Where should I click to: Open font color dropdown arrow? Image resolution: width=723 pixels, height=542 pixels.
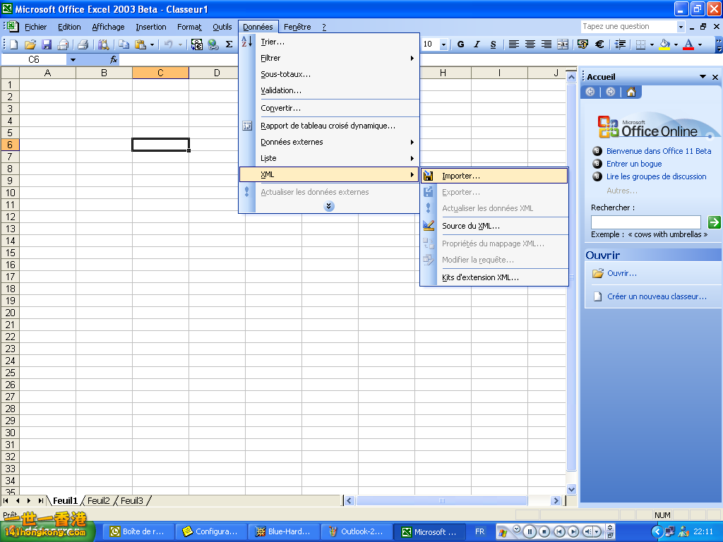[x=700, y=44]
